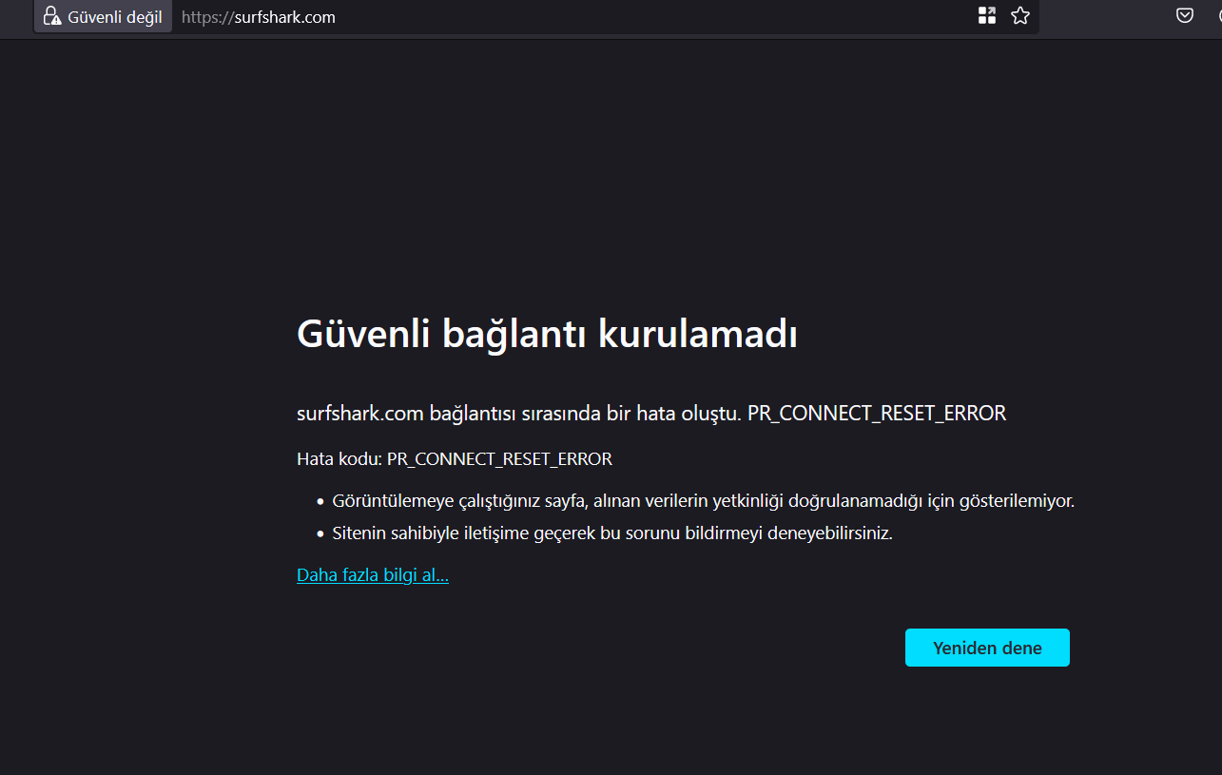Image resolution: width=1222 pixels, height=775 pixels.
Task: Open the "Güvenli değil" site security indicator
Action: click(103, 17)
